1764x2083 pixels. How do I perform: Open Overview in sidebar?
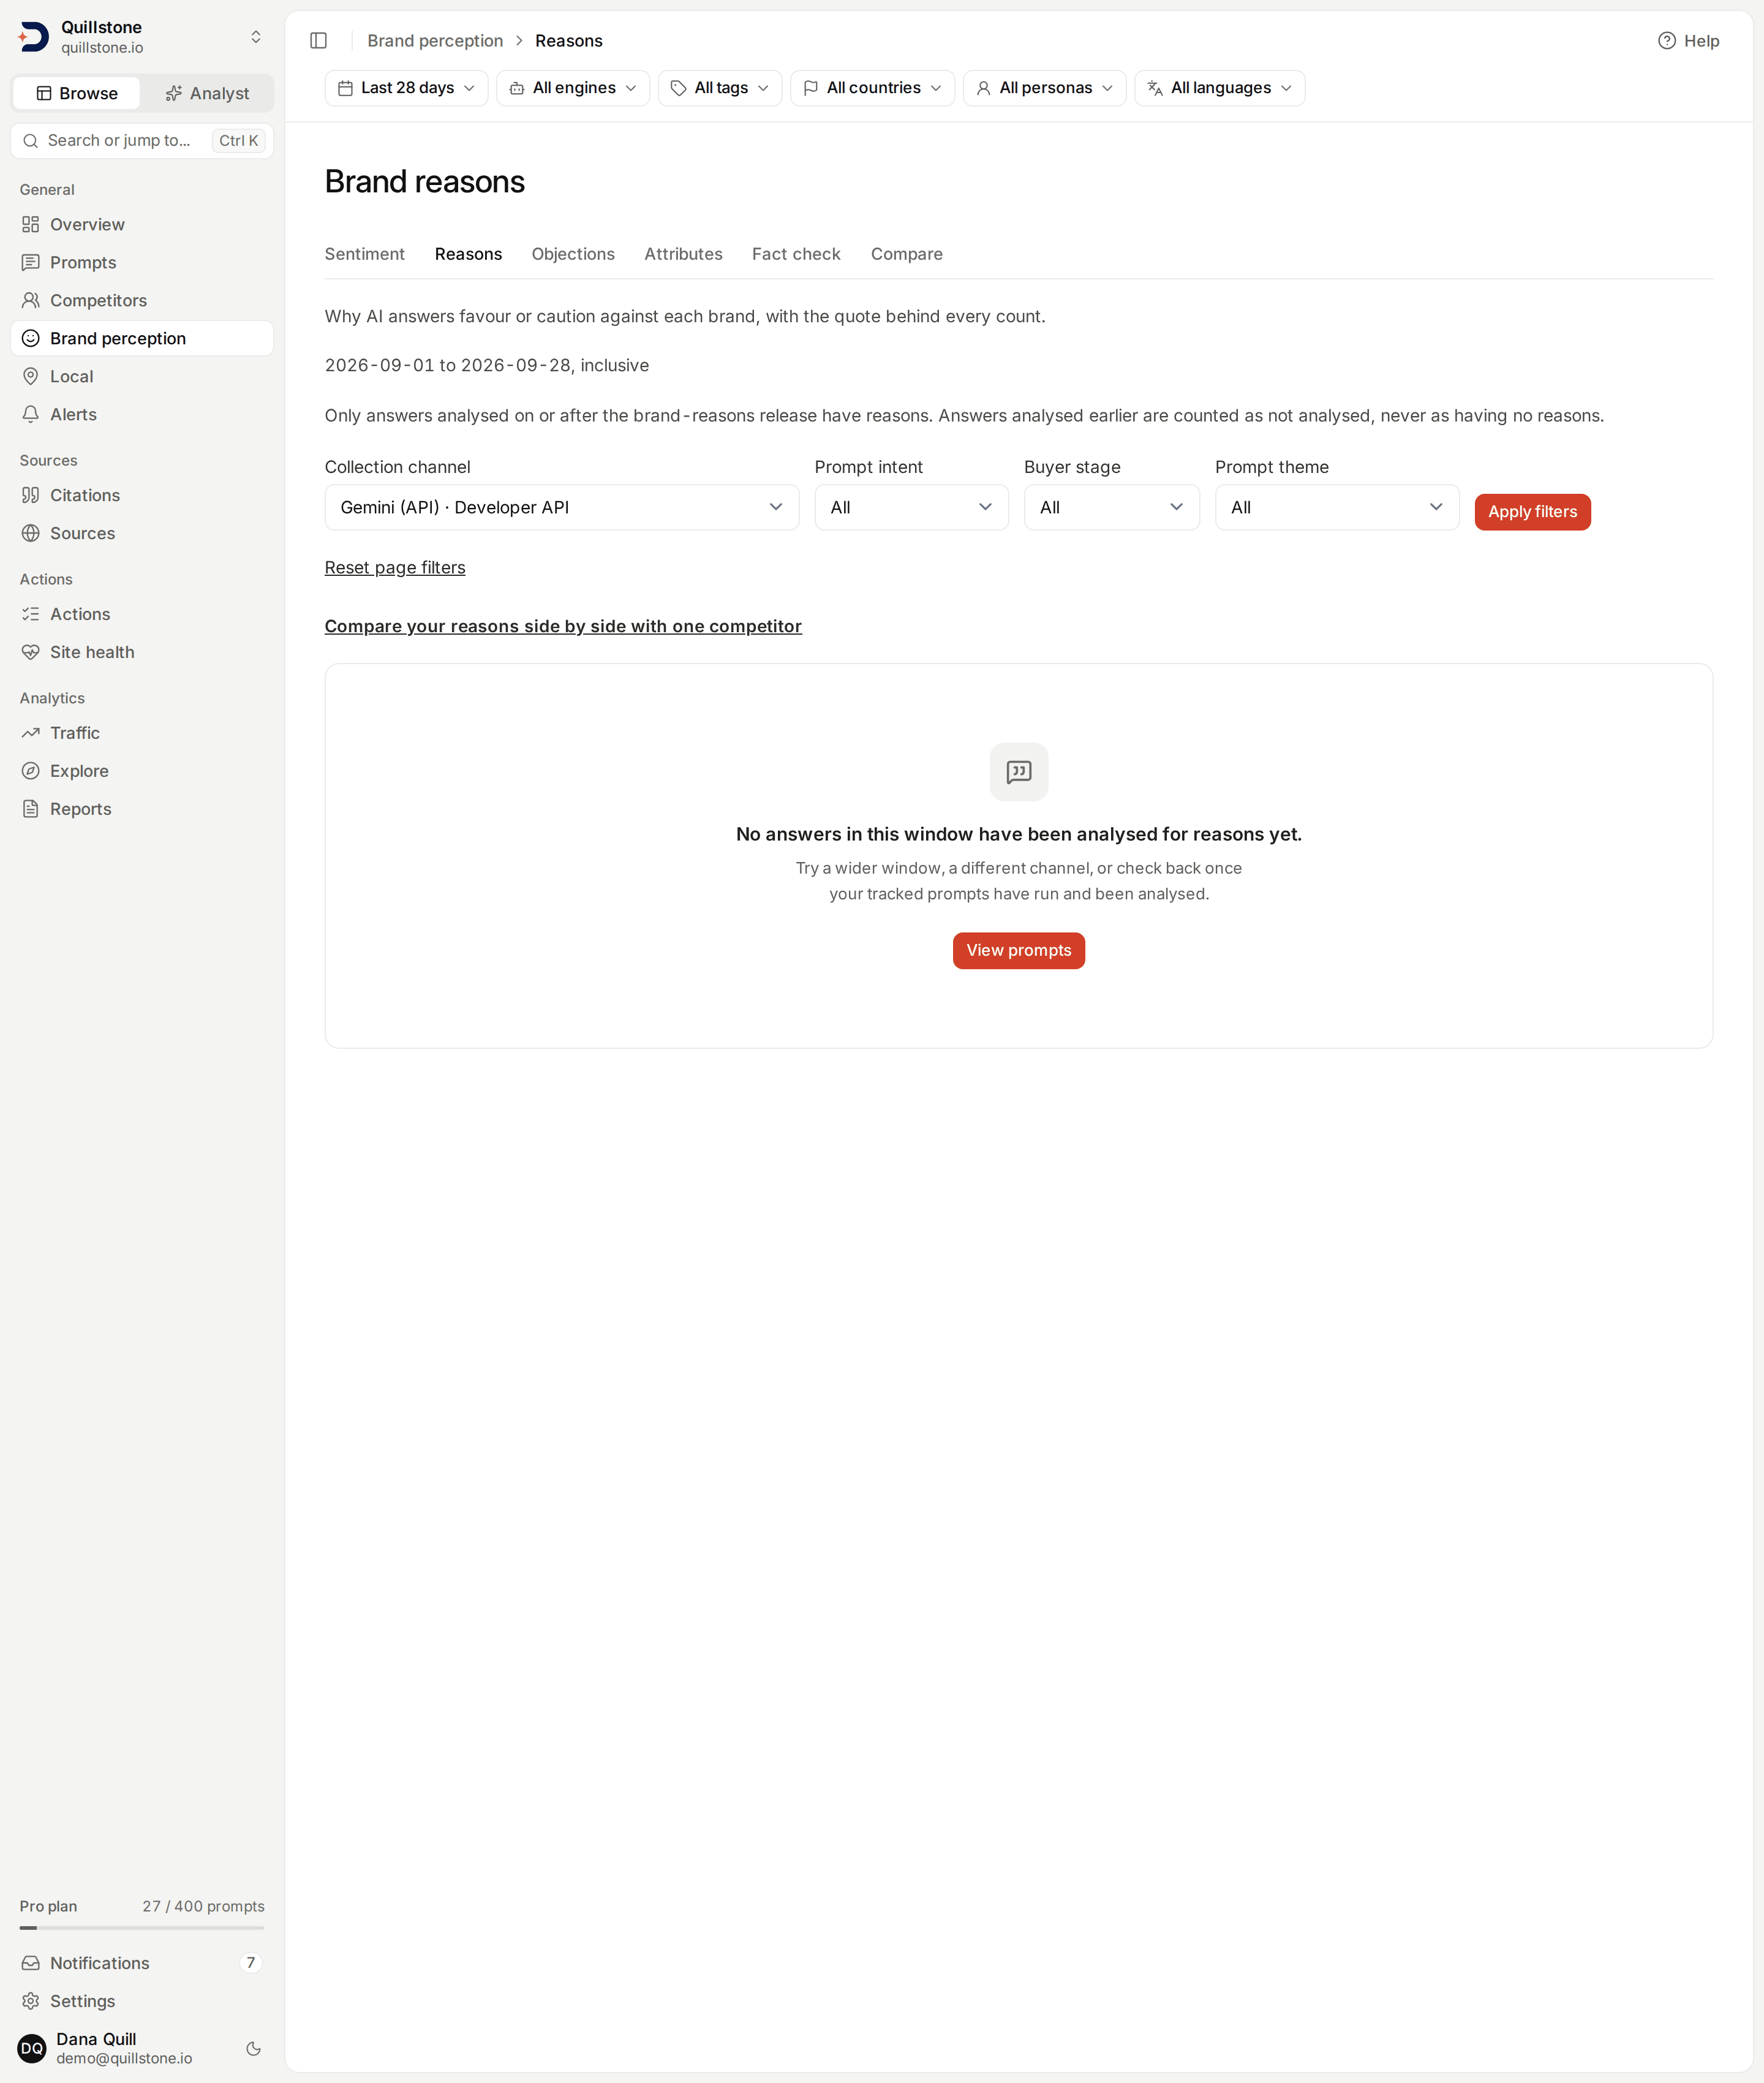click(x=142, y=224)
